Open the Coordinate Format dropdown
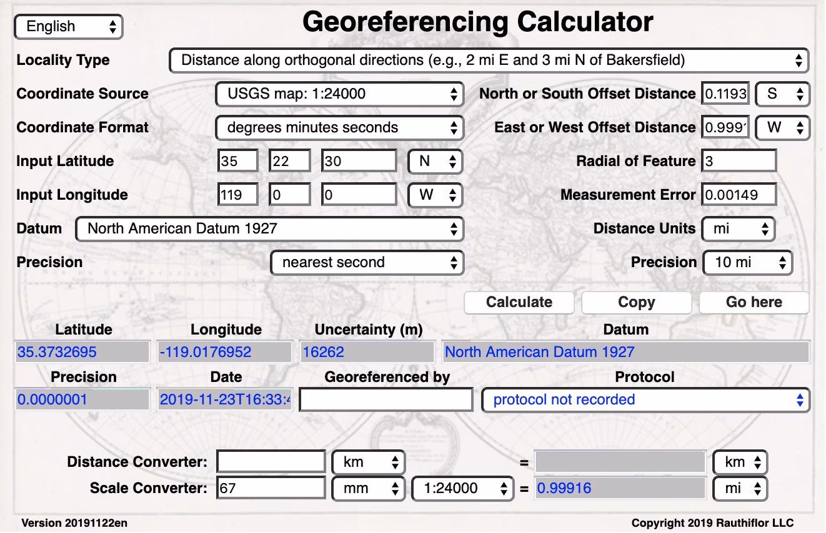 [339, 127]
